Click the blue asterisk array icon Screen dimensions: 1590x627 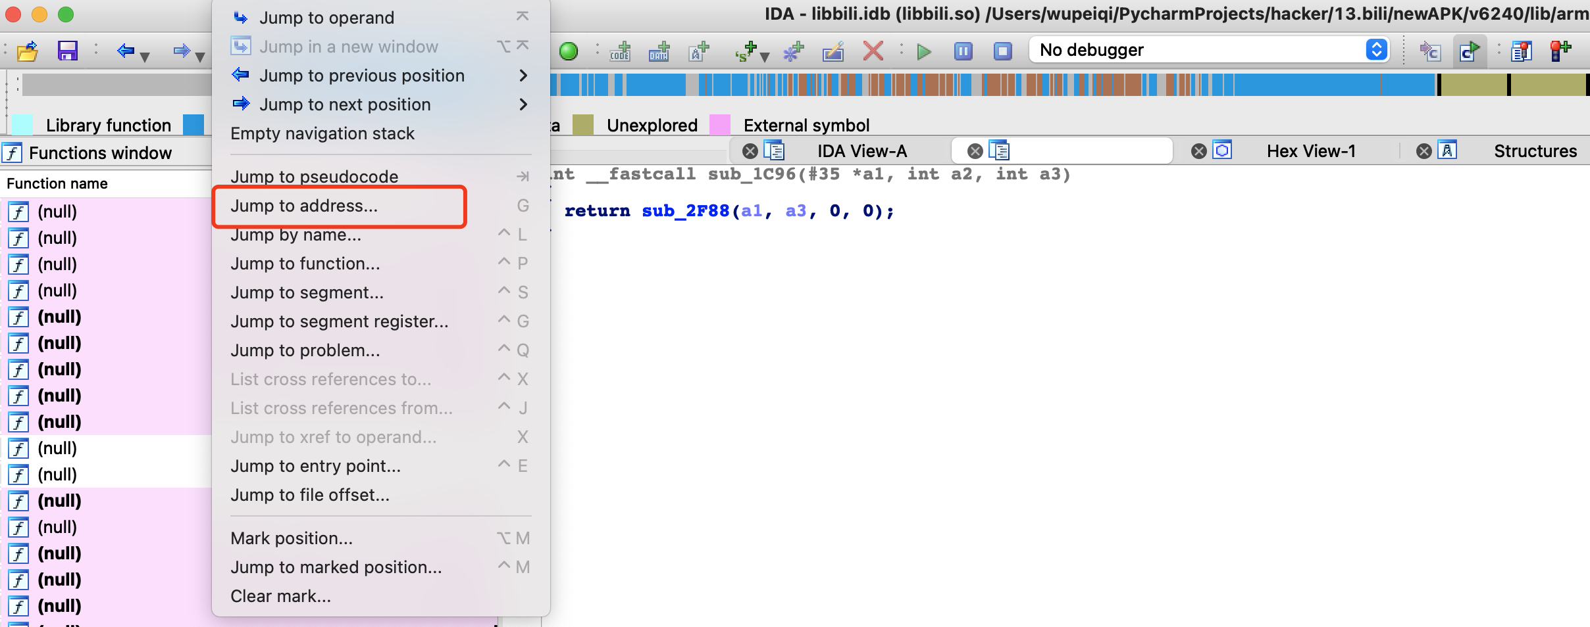click(794, 51)
